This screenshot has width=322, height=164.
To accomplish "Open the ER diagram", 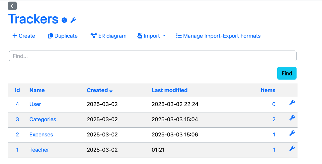I will click(109, 36).
